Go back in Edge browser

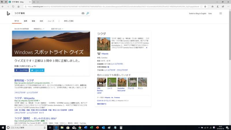pyautogui.click(x=3, y=6)
